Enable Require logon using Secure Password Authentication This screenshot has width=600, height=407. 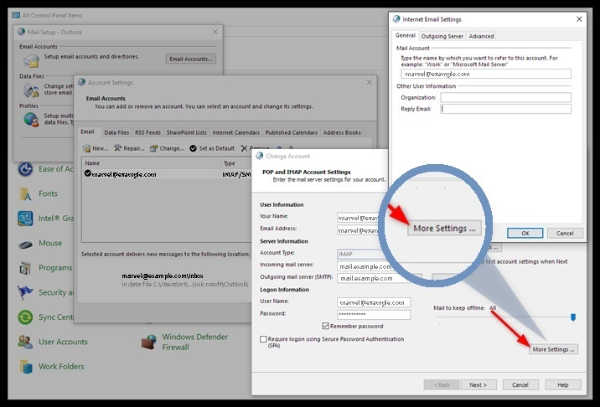[263, 339]
